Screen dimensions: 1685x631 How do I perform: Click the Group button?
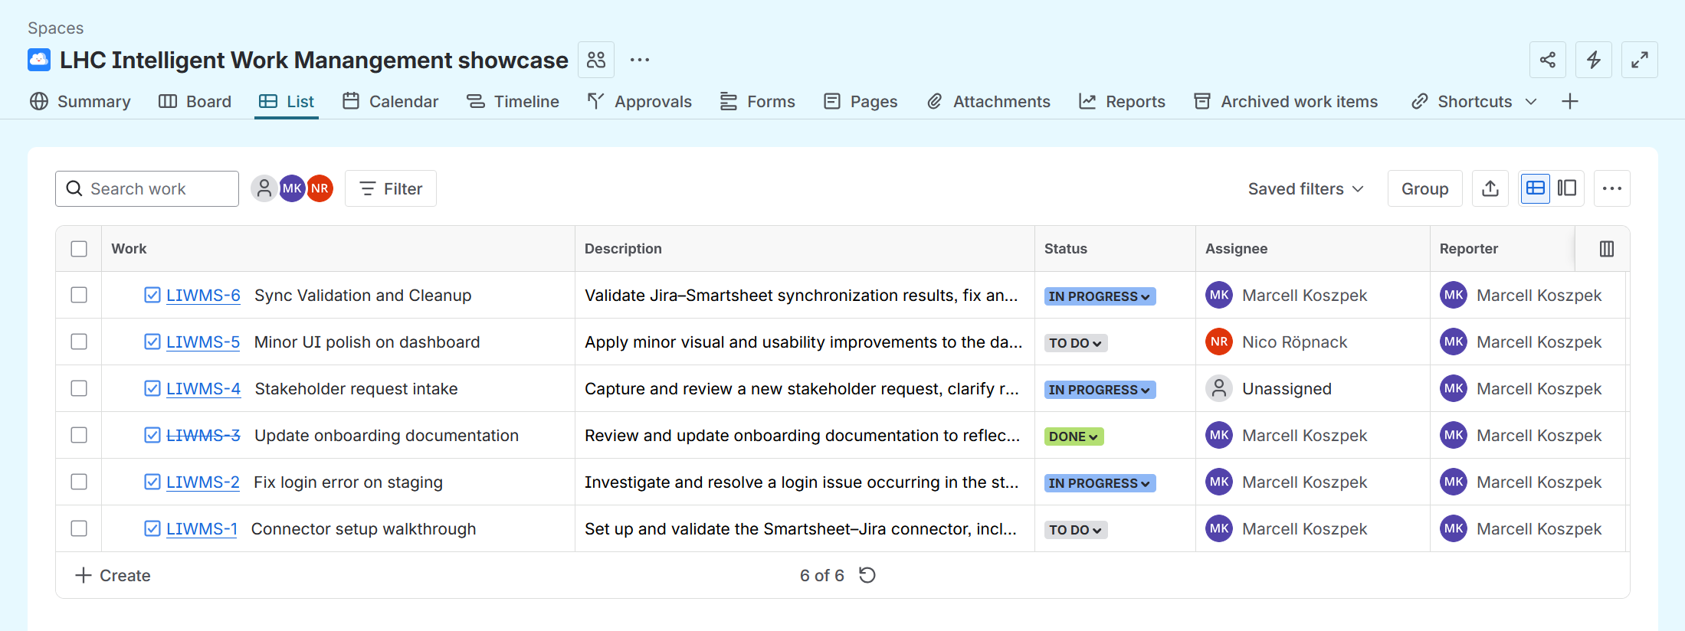1424,189
